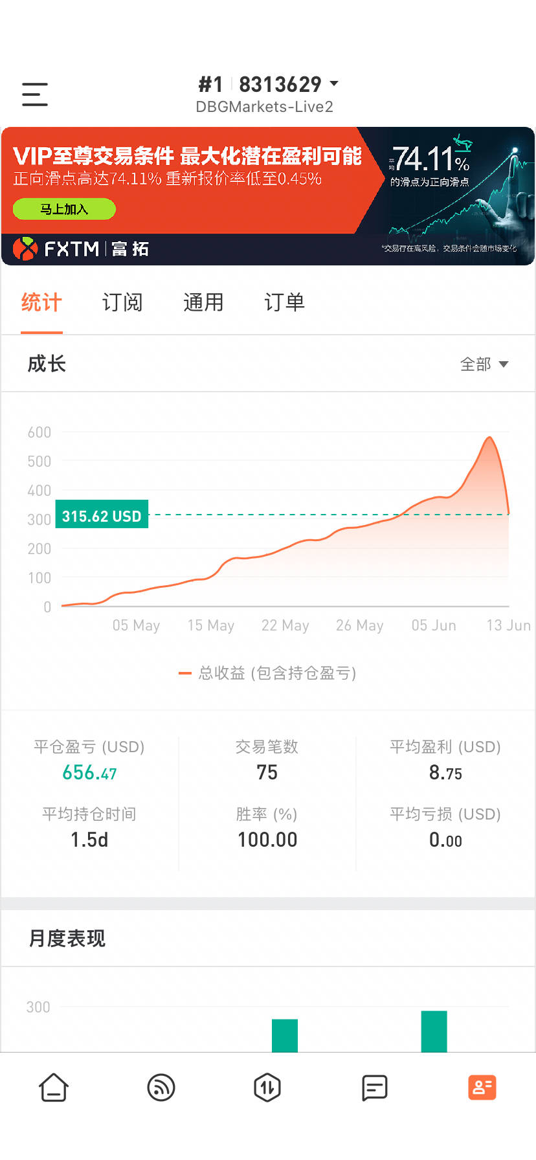The height and width of the screenshot is (1160, 536).
Task: Tap the green 马上加入 button
Action: tap(64, 209)
